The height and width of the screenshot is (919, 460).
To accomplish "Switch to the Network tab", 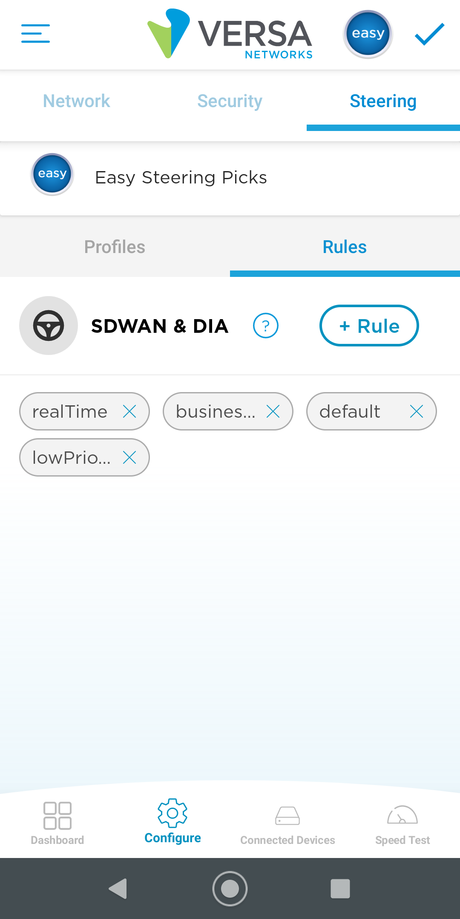I will [x=77, y=101].
